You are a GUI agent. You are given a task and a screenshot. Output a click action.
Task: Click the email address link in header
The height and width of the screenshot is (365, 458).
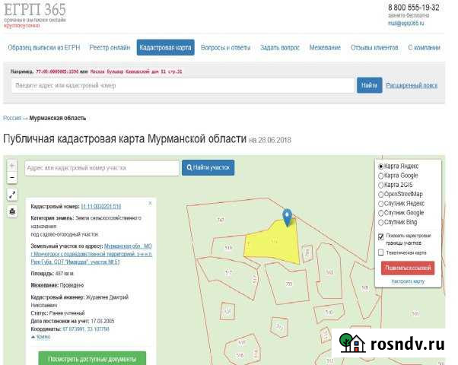click(x=406, y=23)
